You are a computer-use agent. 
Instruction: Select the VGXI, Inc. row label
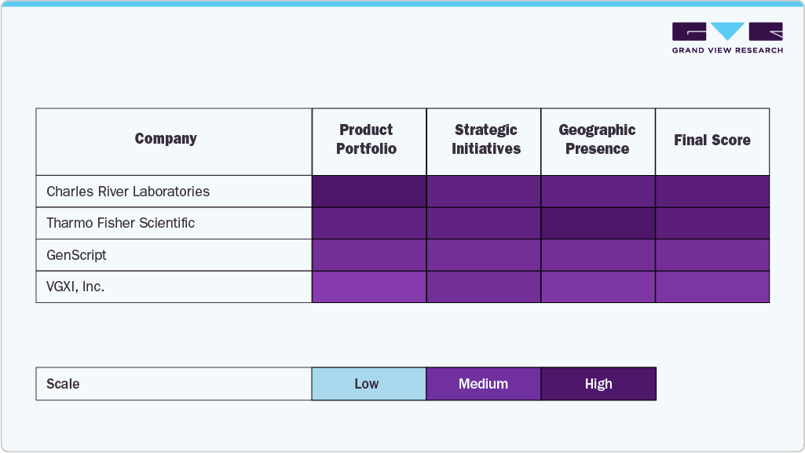(75, 287)
